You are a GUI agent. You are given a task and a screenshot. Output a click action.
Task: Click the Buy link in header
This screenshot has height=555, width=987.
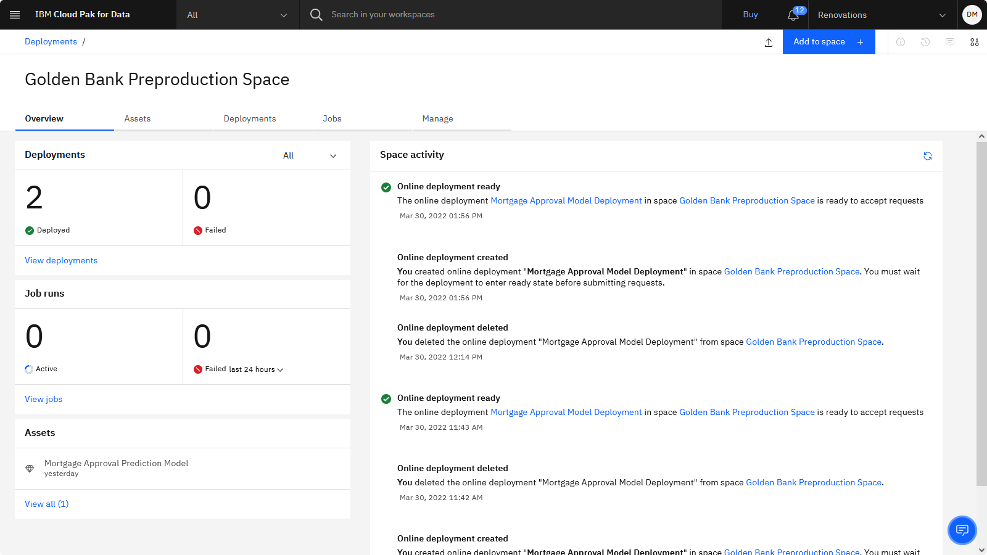tap(751, 15)
